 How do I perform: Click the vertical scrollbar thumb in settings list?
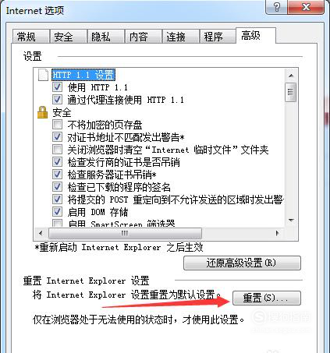291,92
